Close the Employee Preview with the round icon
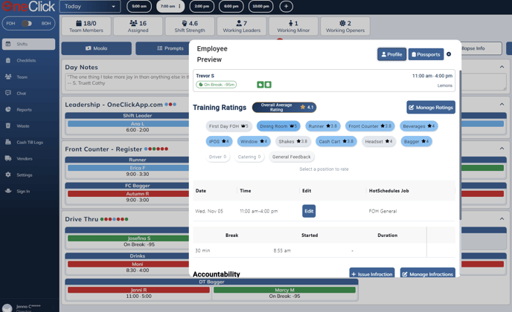Viewport: 512px width, 312px height. pyautogui.click(x=449, y=54)
